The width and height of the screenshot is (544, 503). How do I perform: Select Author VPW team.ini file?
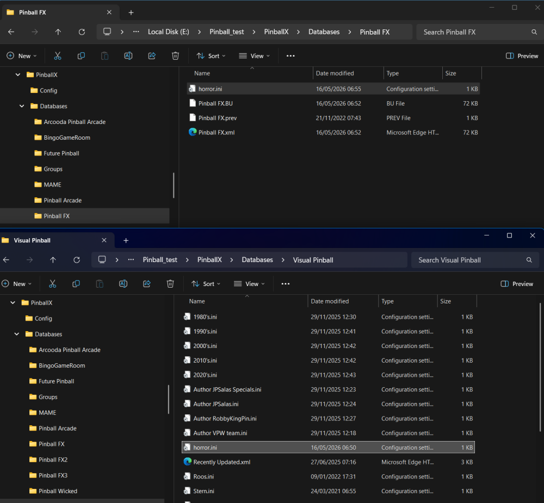coord(328,433)
